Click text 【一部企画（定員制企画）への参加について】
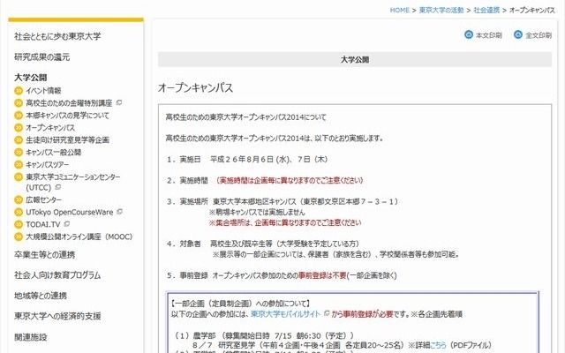This screenshot has height=353, width=565. (240, 304)
